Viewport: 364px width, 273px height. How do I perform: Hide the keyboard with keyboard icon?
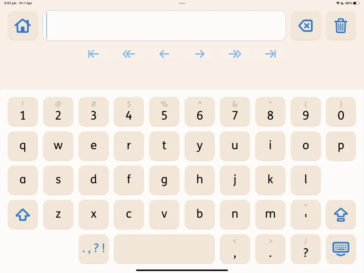pos(341,249)
